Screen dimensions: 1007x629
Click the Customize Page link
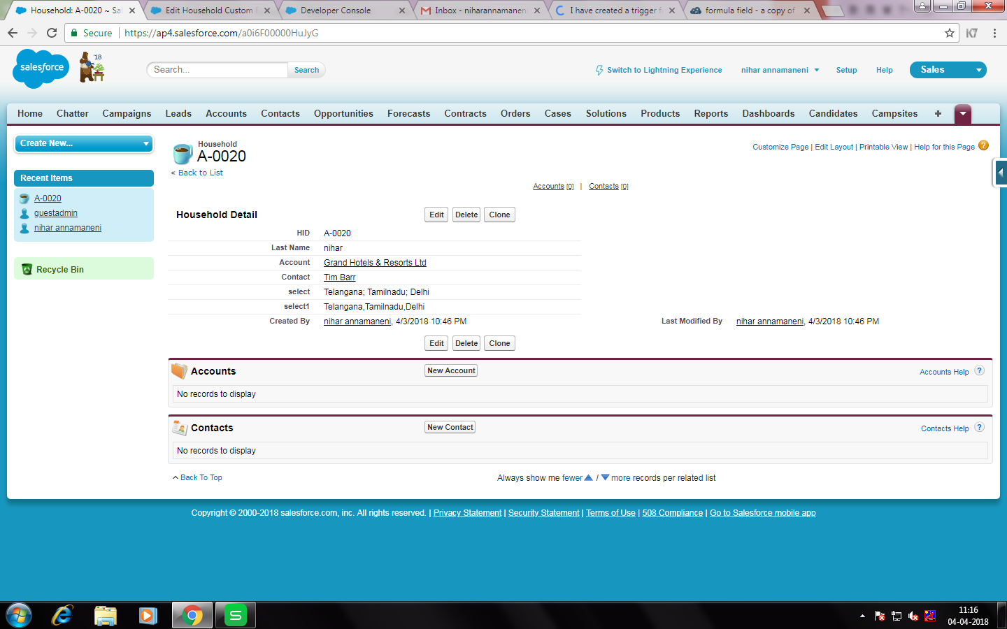pyautogui.click(x=780, y=147)
